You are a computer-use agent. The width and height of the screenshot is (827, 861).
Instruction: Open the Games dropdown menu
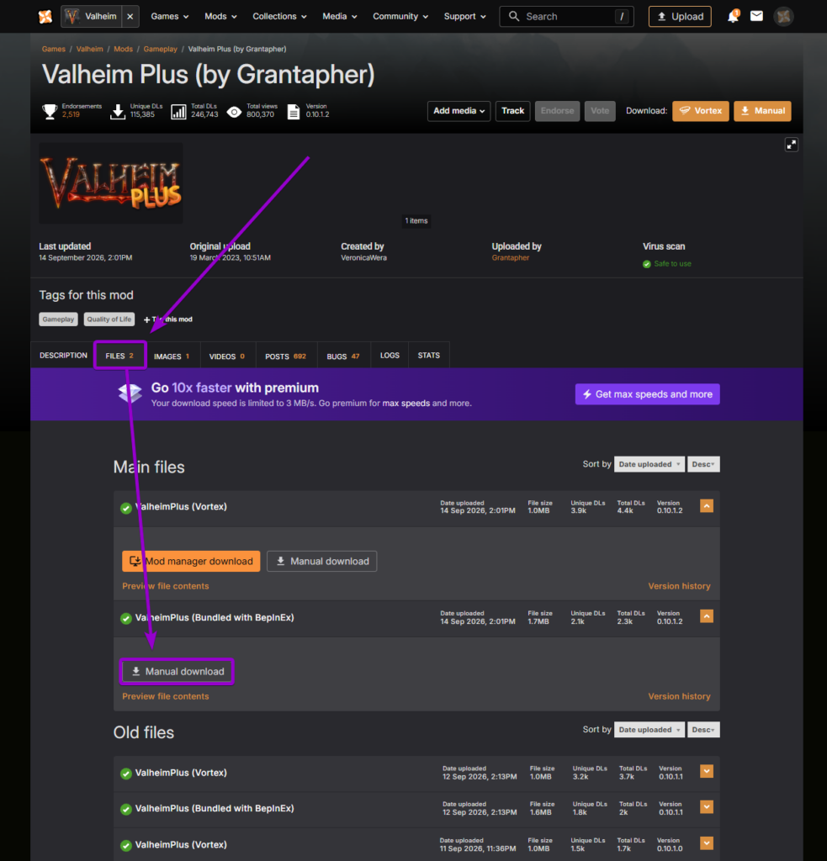(x=170, y=17)
